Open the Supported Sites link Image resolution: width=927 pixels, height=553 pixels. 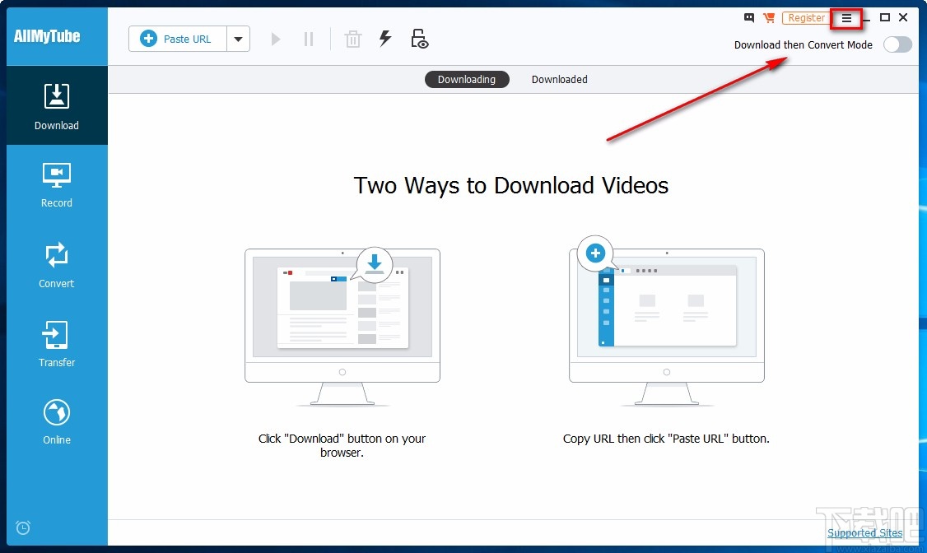point(864,532)
